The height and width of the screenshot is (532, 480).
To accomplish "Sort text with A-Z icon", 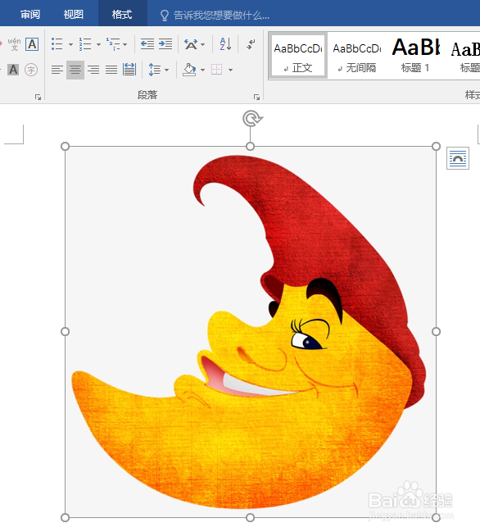I will click(x=225, y=44).
